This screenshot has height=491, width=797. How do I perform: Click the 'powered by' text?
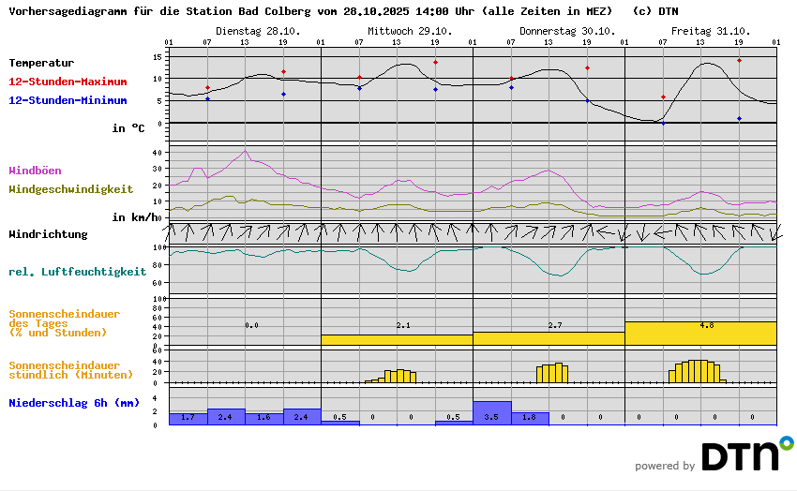click(665, 466)
